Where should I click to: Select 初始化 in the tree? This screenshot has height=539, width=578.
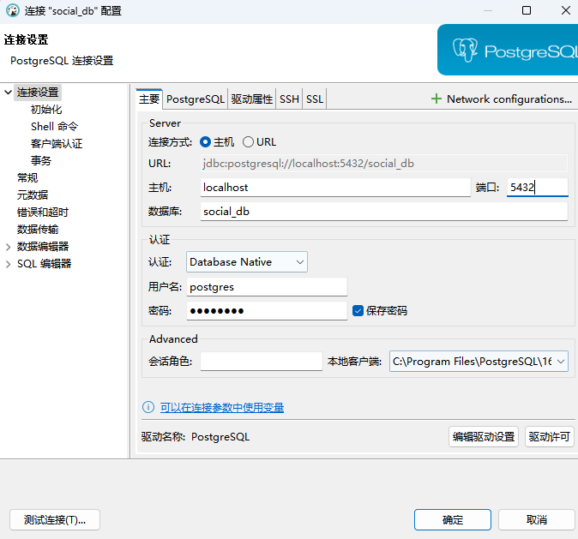[x=46, y=110]
